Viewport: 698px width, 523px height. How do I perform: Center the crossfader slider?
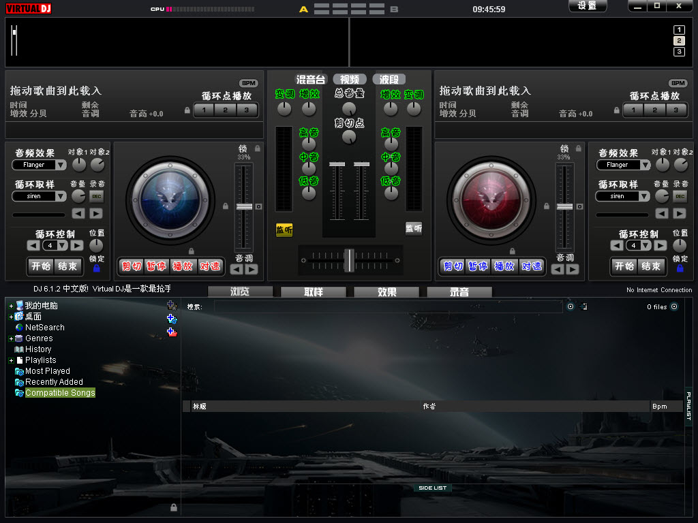[350, 259]
